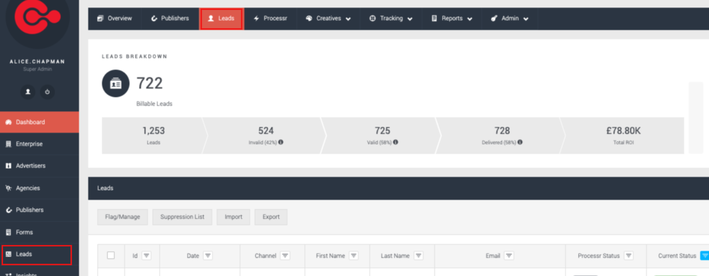
Task: Open the Processr Status column filter
Action: coord(629,256)
